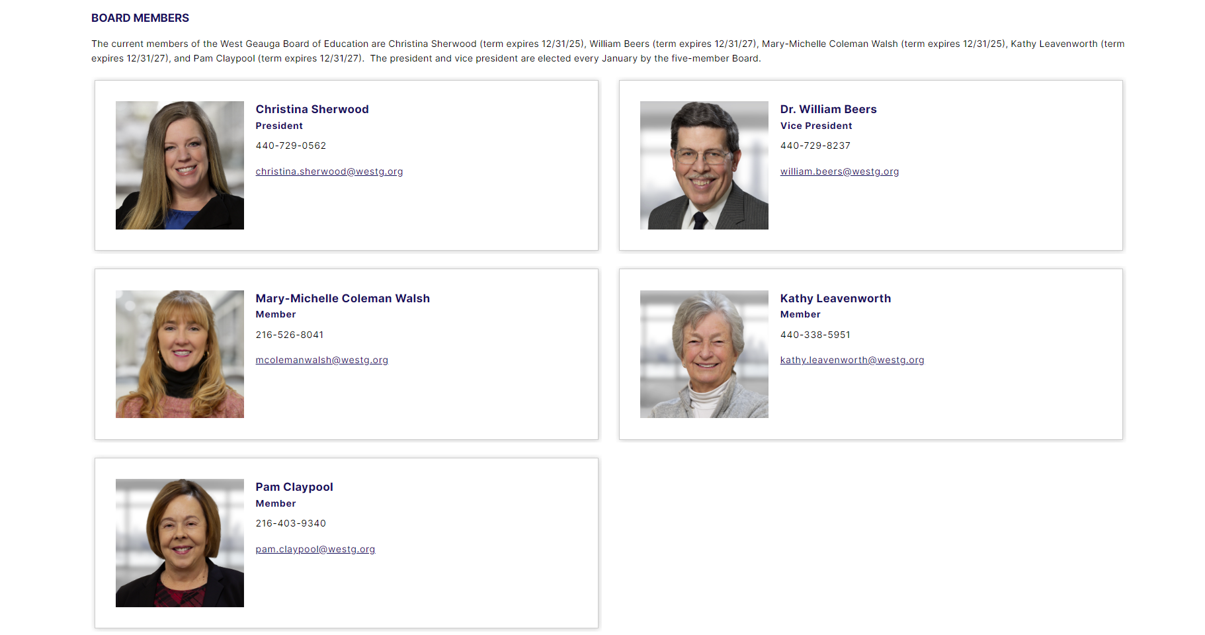Screen dimensions: 1205x635
Task: Click the Vice President title text
Action: coord(816,126)
